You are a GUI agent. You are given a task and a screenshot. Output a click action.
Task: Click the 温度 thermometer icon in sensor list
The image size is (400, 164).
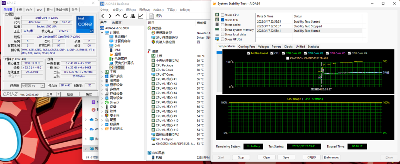149,51
